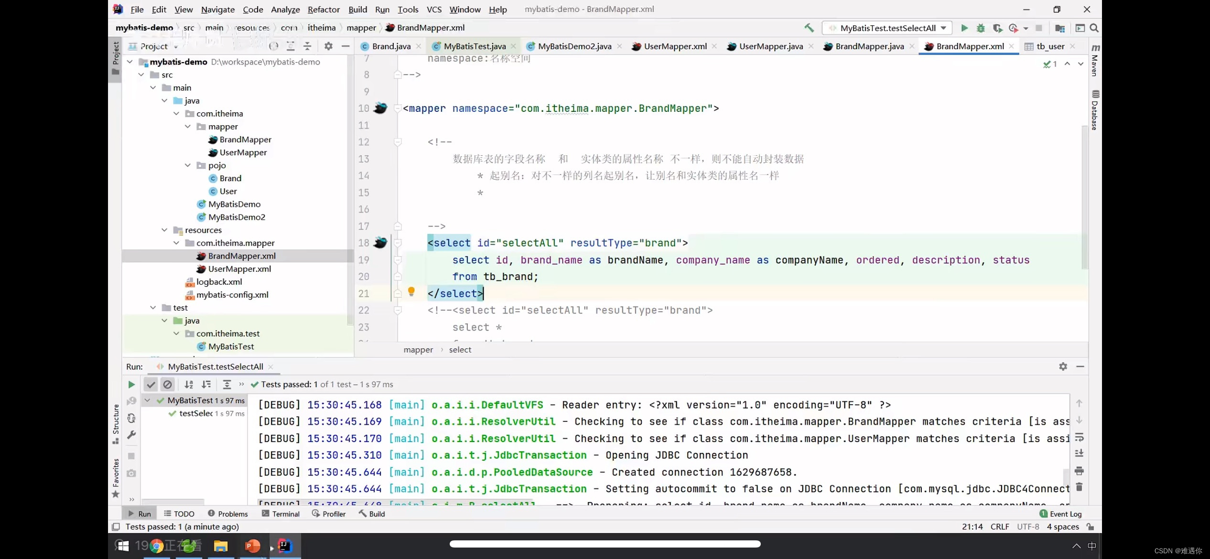Click the UTF-8 encoding in status bar

pyautogui.click(x=1028, y=527)
